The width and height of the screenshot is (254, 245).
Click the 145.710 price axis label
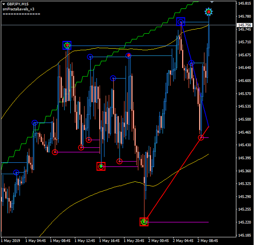click(244, 42)
